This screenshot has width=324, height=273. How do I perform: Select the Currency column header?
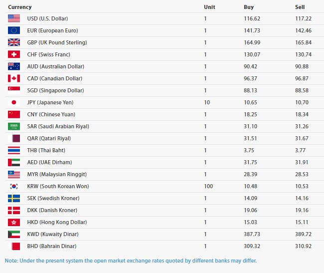(x=20, y=7)
